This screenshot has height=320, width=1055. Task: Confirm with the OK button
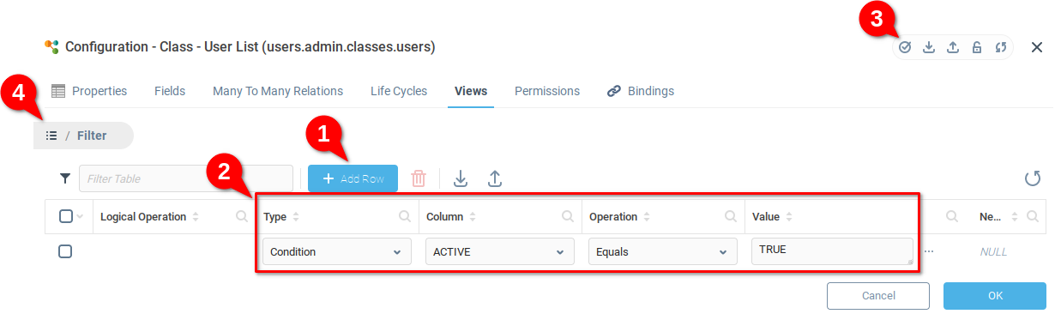tap(995, 296)
